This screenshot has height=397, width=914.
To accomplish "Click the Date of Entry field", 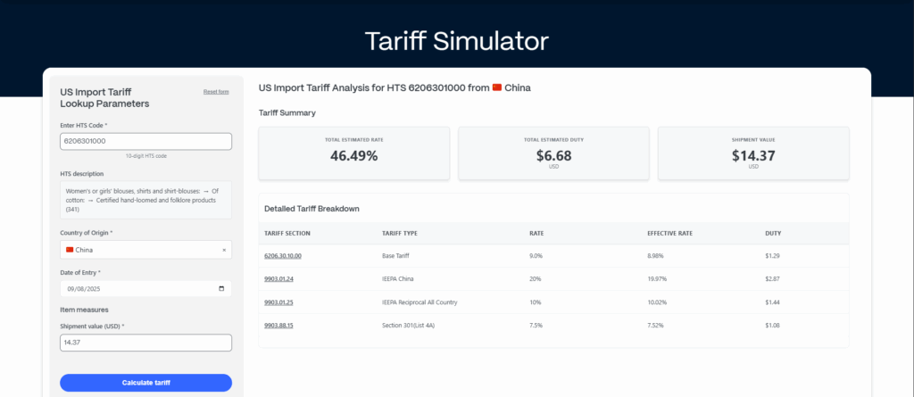I will coord(134,289).
